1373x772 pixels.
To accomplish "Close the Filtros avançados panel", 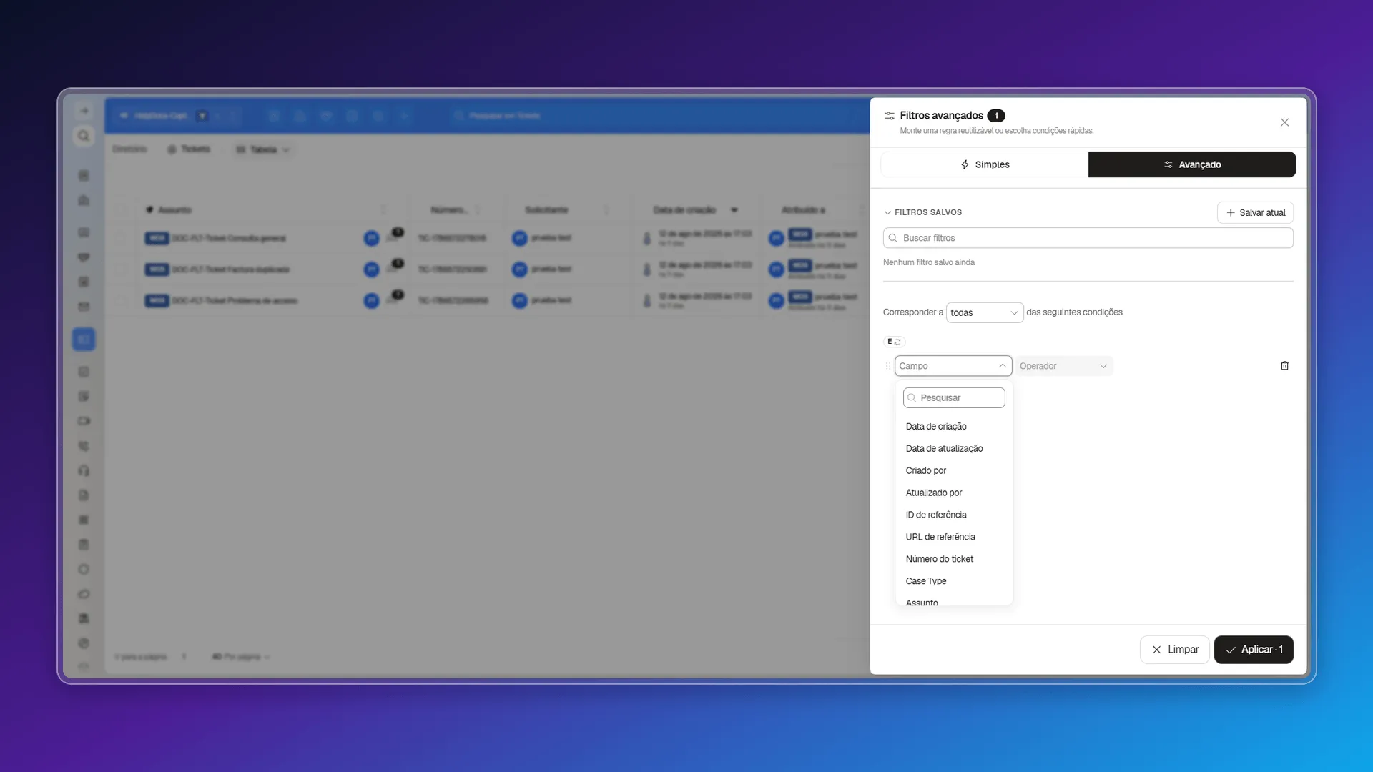I will point(1284,122).
